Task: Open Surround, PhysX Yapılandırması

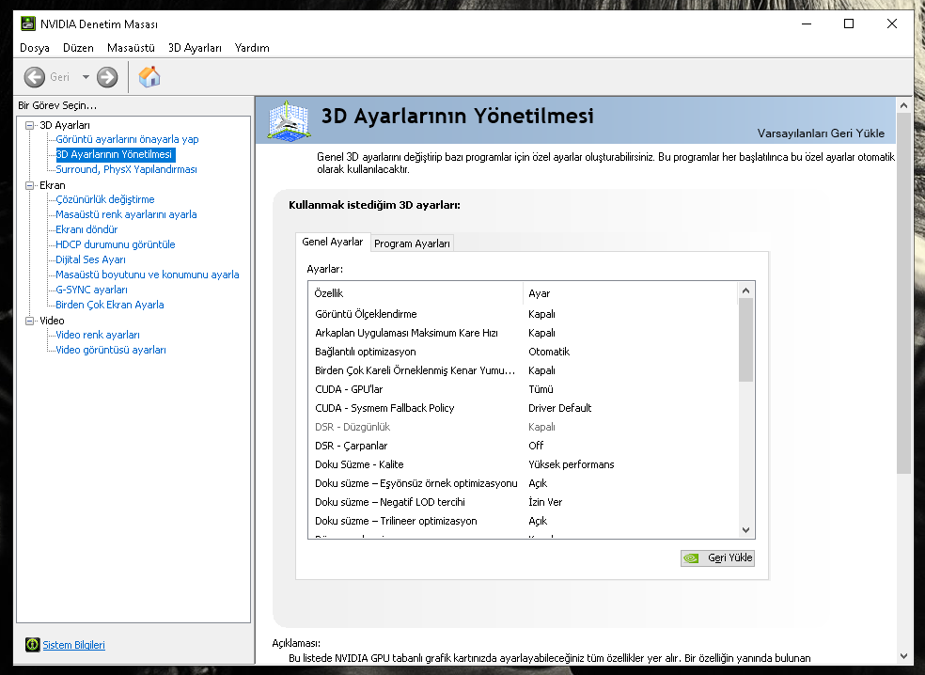Action: [x=126, y=169]
